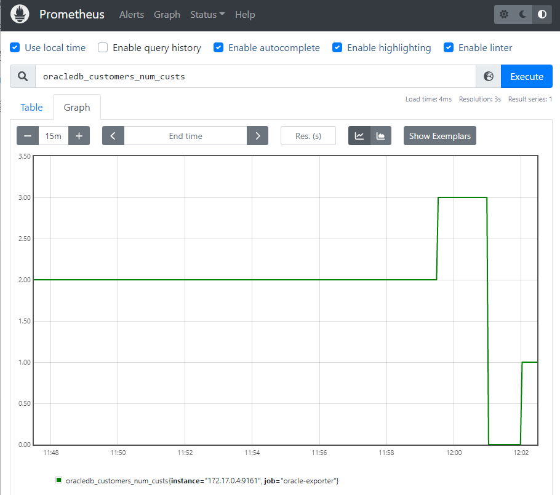
Task: Click the Show Exemplars button
Action: [x=439, y=136]
